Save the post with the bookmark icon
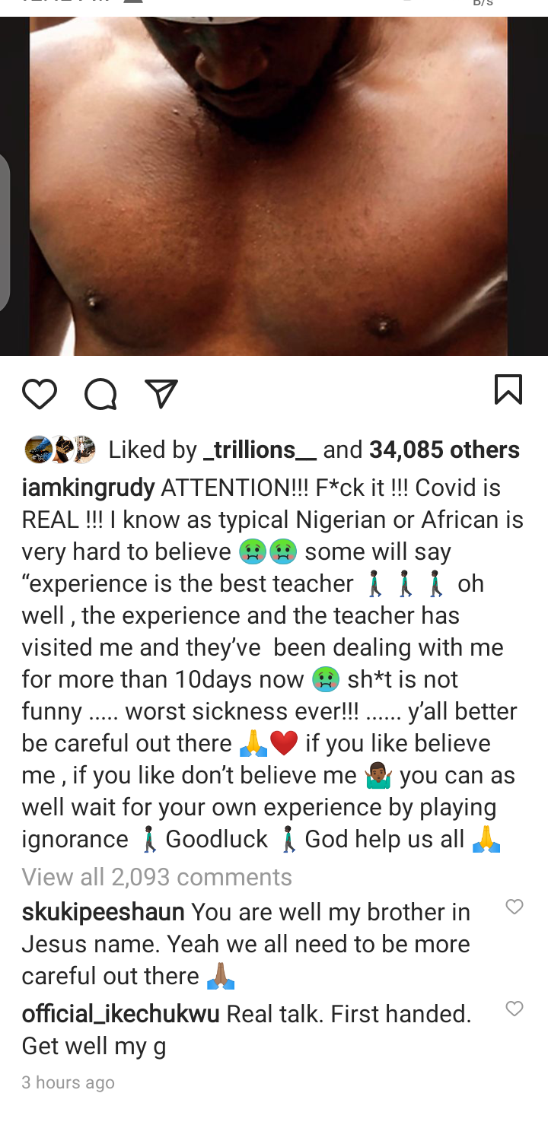 point(508,389)
